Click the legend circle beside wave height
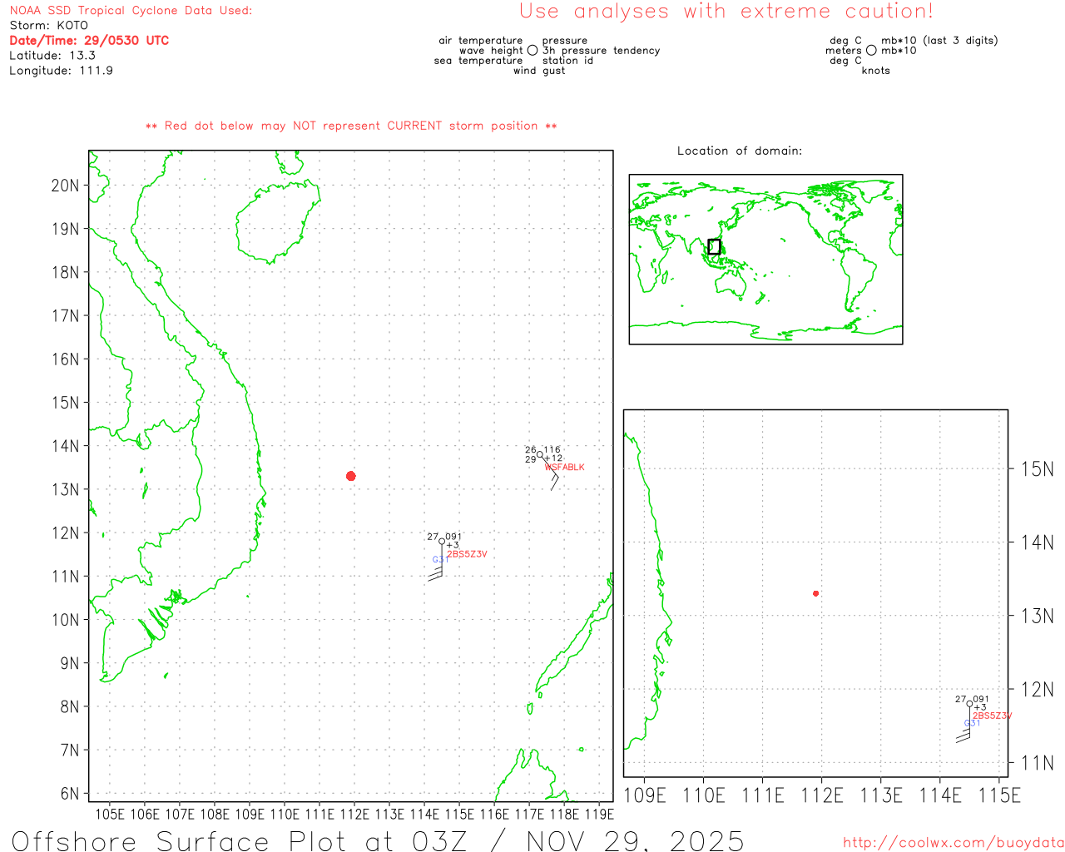 (x=532, y=51)
